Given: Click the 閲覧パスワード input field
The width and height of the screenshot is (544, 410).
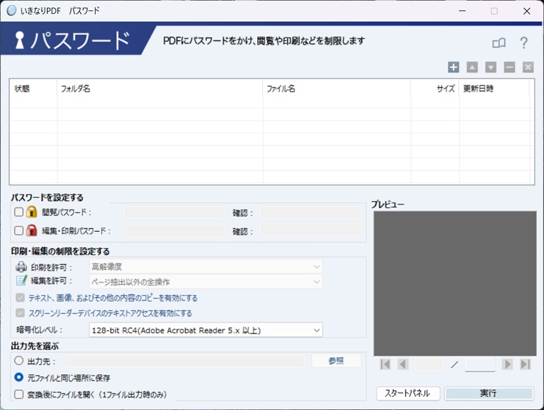Looking at the screenshot, I should (174, 212).
